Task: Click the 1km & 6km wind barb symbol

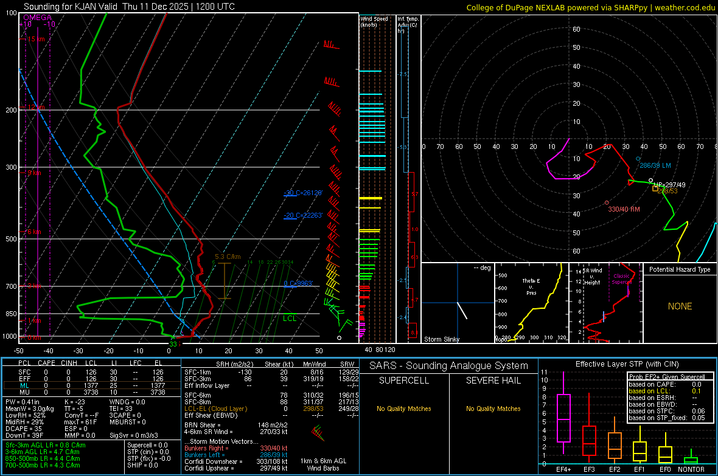Action: [318, 433]
